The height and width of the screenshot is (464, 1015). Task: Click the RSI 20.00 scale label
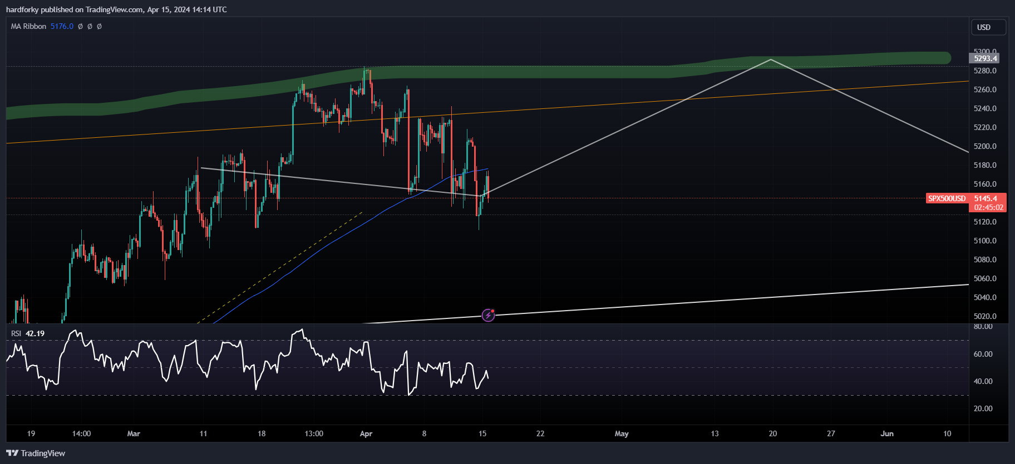point(983,408)
